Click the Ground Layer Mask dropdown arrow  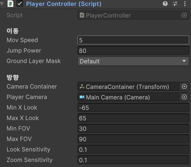point(184,61)
